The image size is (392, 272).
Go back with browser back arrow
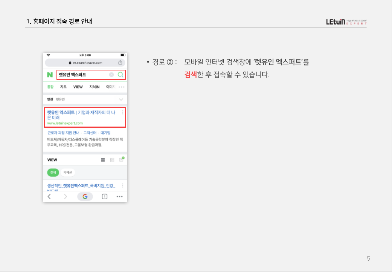[49, 197]
